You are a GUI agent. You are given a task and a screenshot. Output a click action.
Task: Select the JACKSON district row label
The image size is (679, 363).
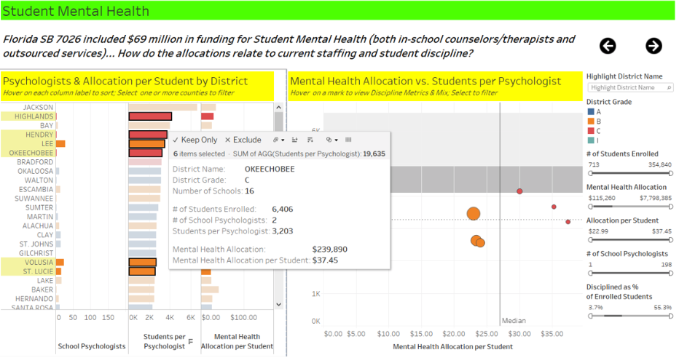click(38, 107)
